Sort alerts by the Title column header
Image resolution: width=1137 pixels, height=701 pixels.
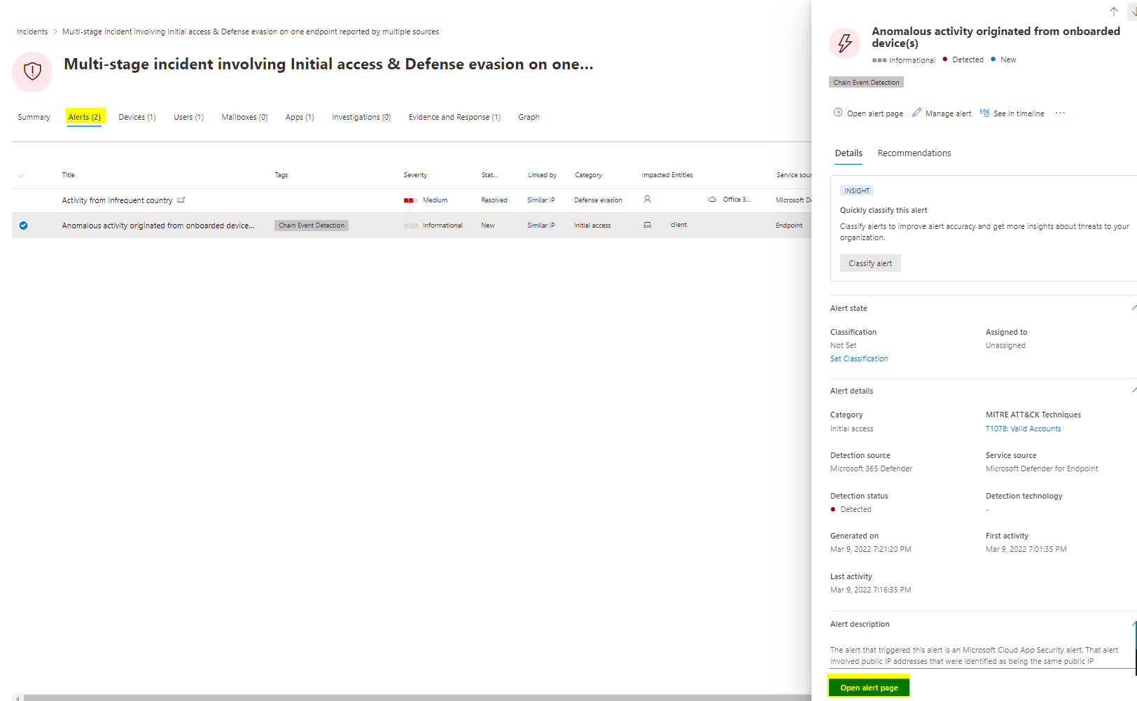(68, 175)
